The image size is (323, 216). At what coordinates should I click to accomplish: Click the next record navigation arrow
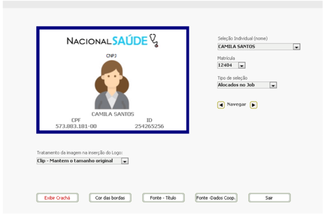coord(254,105)
